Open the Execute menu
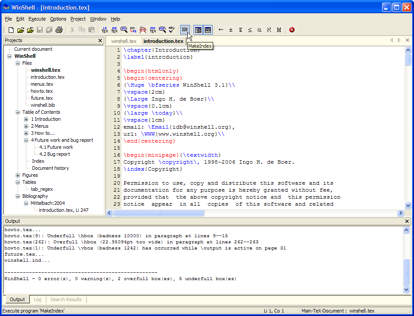414x316 pixels. (x=37, y=19)
